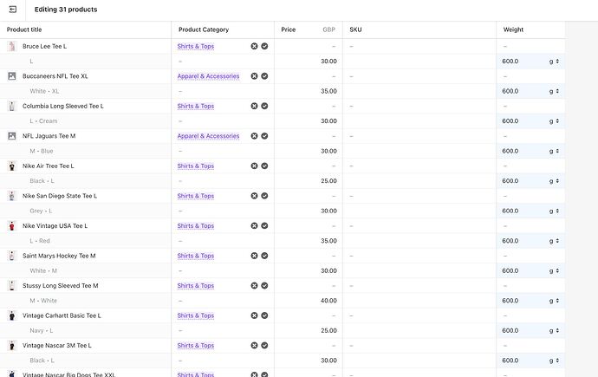
Task: Accept category for Nike San Diego State Tee
Action: coord(264,196)
